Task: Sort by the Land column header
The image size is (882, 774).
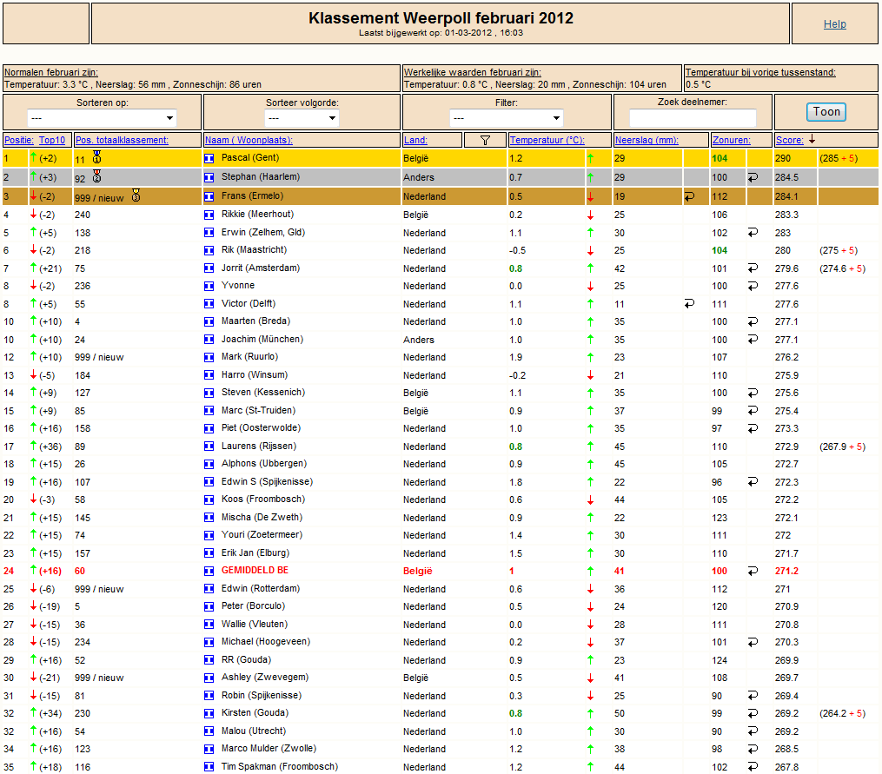Action: coord(415,140)
